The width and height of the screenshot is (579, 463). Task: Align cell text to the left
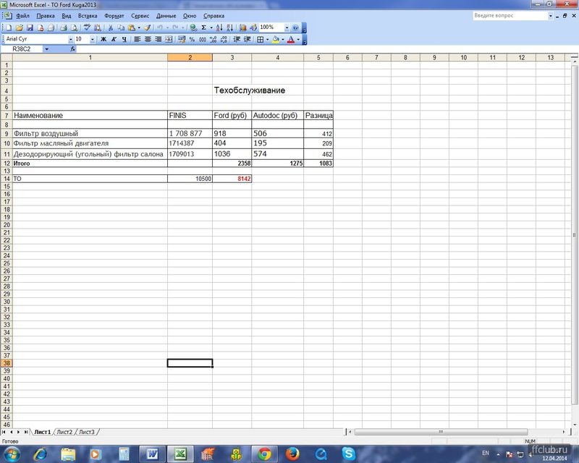point(138,39)
